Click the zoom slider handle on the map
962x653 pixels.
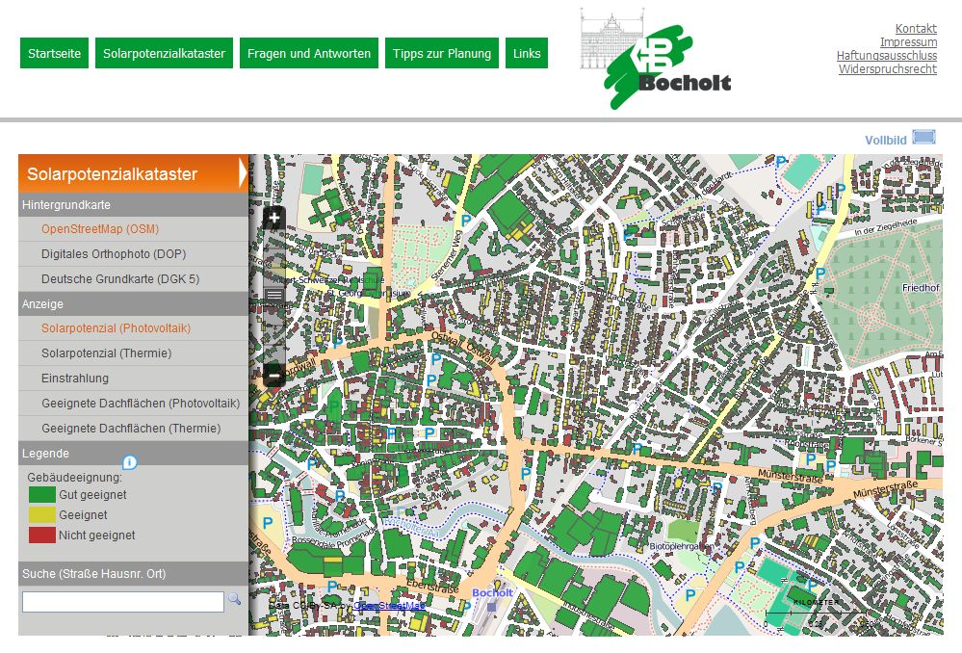pyautogui.click(x=274, y=296)
